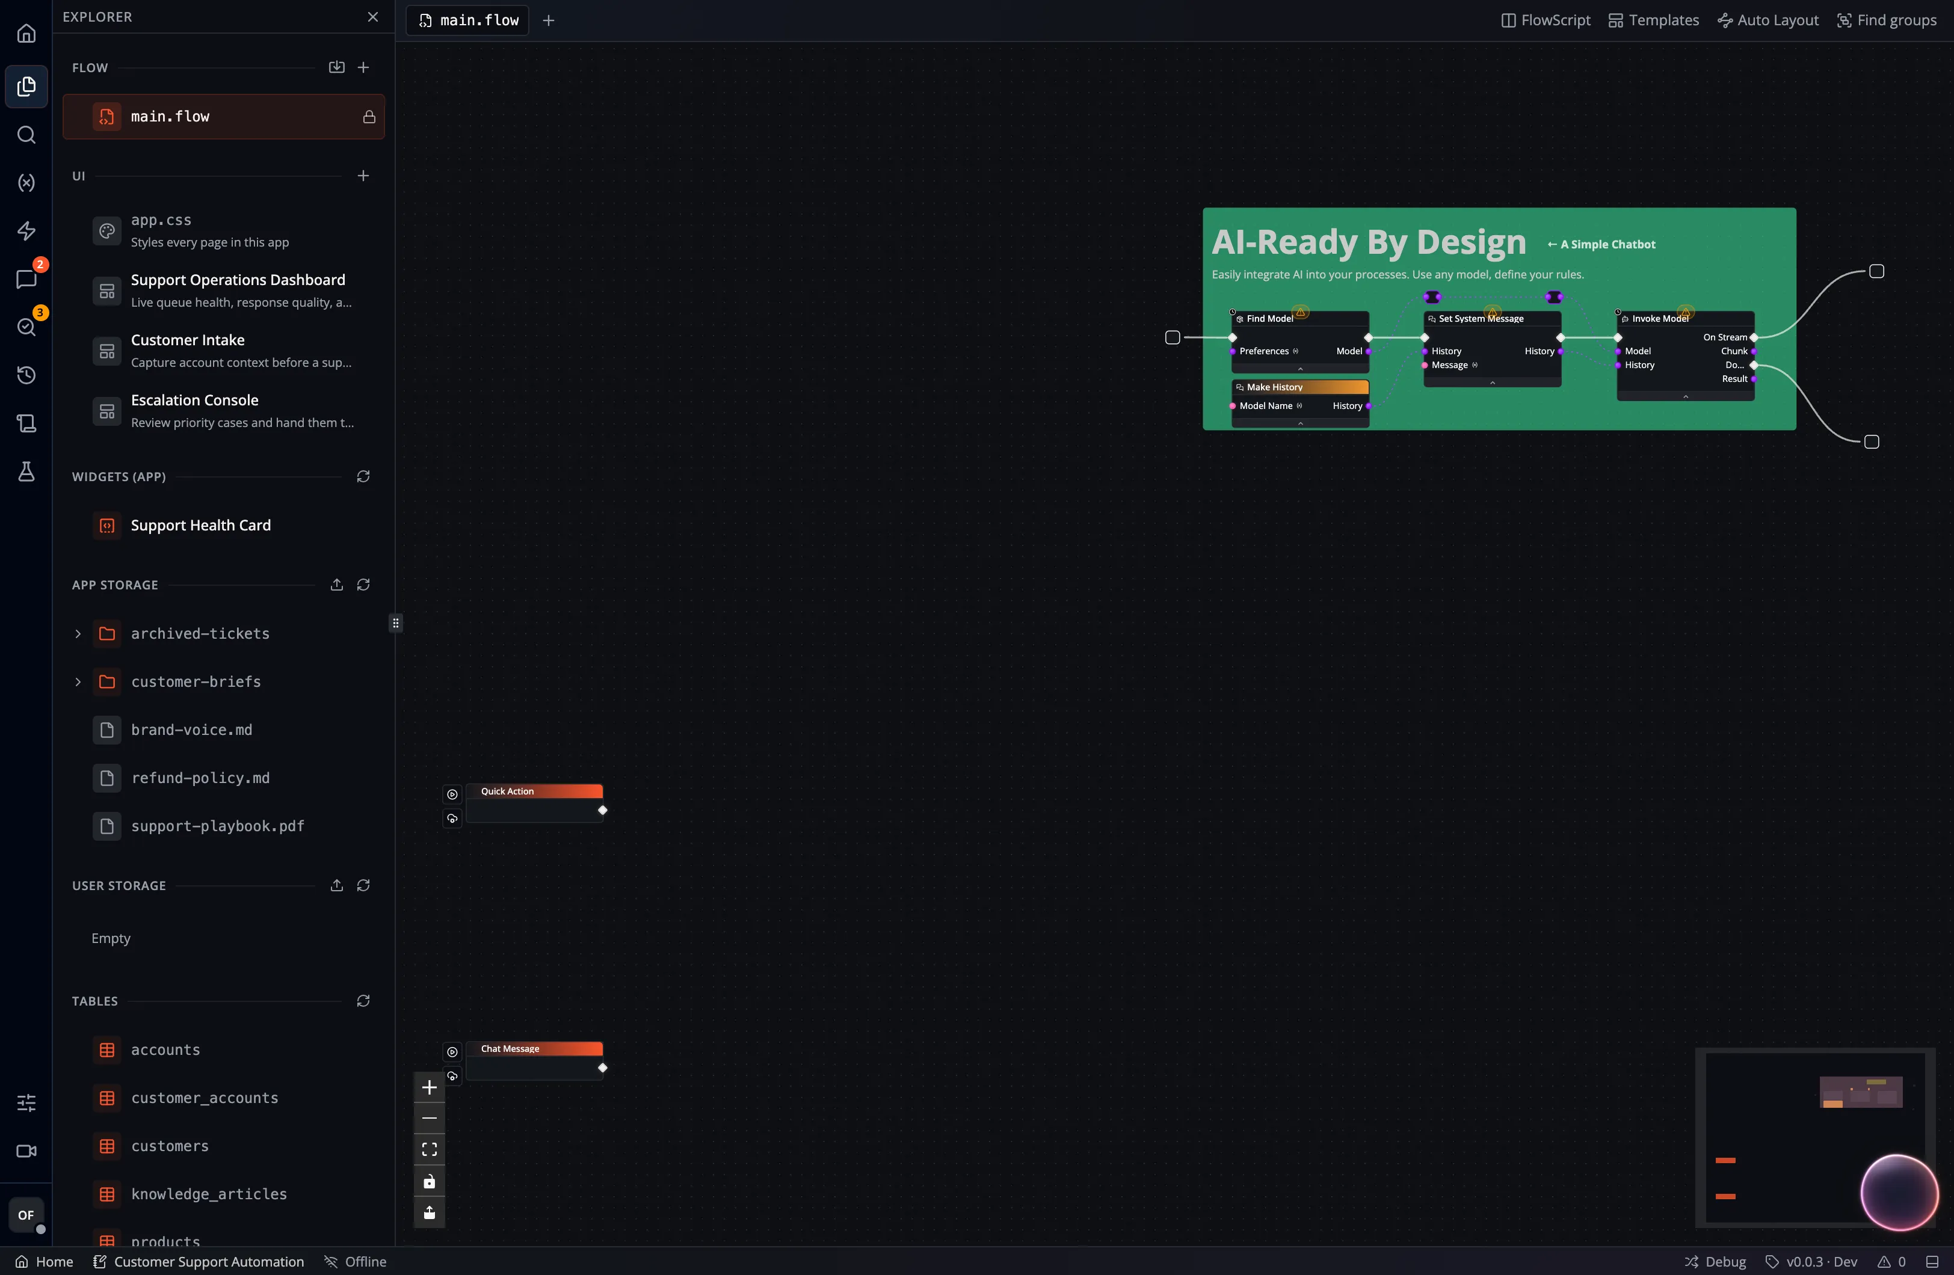This screenshot has width=1954, height=1275.
Task: Open FlowScript view
Action: [1546, 20]
